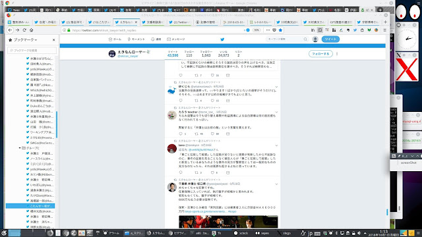422x237 pixels.
Task: Toggle the sidebar button in toolbar
Action: [x=320, y=30]
